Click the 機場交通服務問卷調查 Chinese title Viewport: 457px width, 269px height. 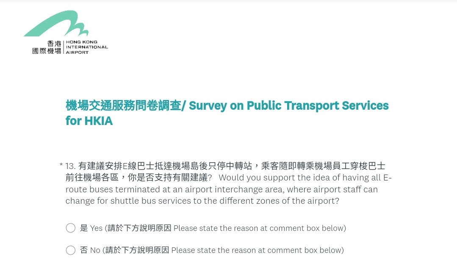[123, 105]
